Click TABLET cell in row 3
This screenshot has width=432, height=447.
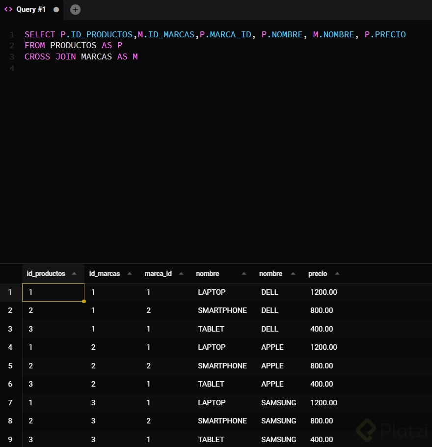[x=211, y=329]
